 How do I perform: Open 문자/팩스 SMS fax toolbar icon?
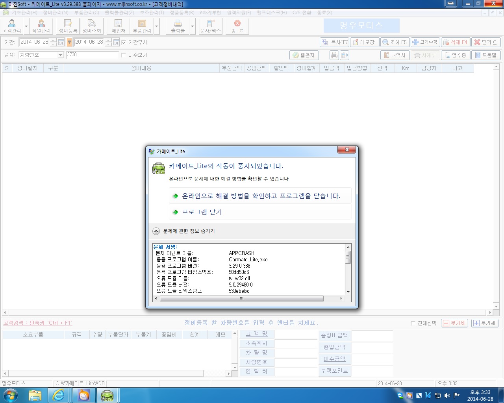[211, 26]
